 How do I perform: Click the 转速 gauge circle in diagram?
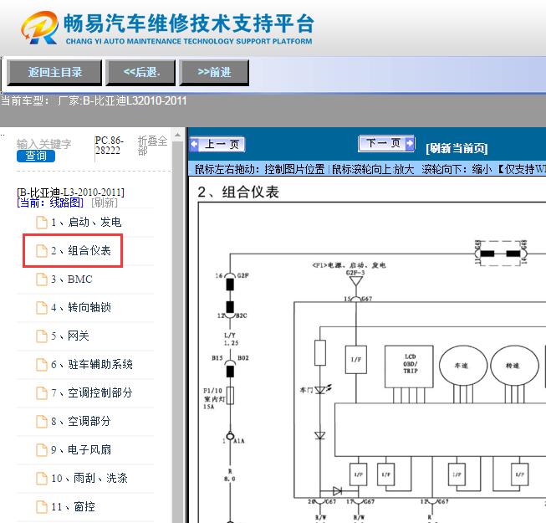point(514,366)
